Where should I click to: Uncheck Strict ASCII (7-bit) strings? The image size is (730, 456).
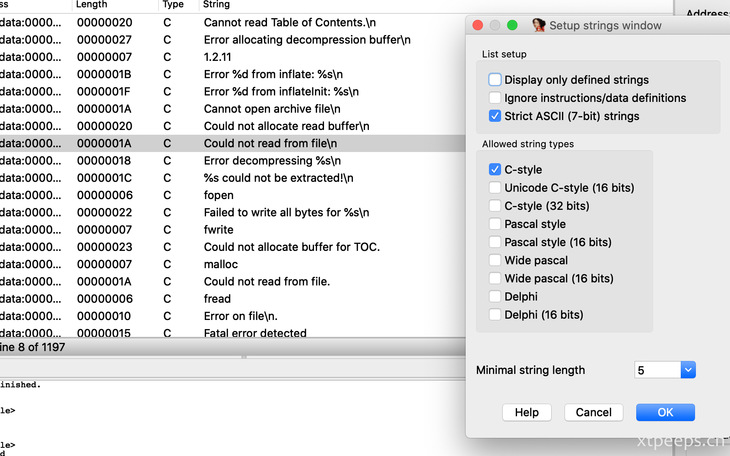(x=495, y=116)
